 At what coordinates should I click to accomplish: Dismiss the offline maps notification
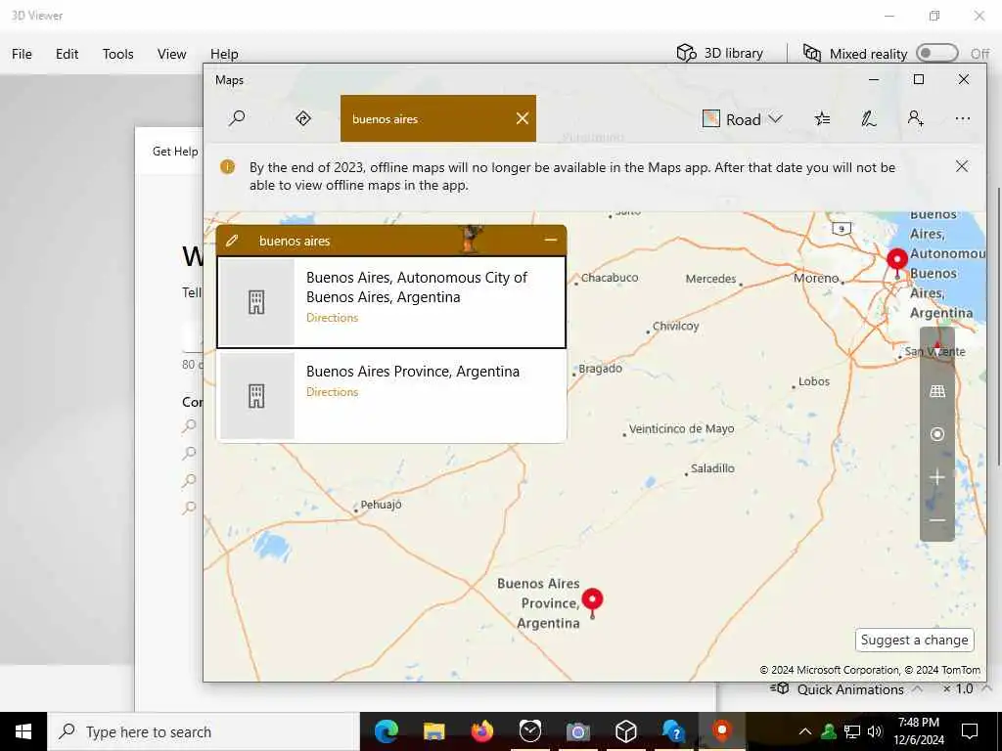[961, 166]
